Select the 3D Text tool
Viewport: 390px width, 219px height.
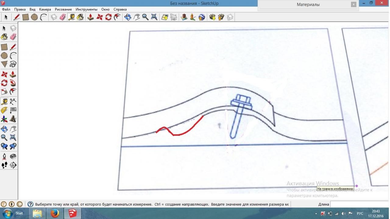(13, 119)
